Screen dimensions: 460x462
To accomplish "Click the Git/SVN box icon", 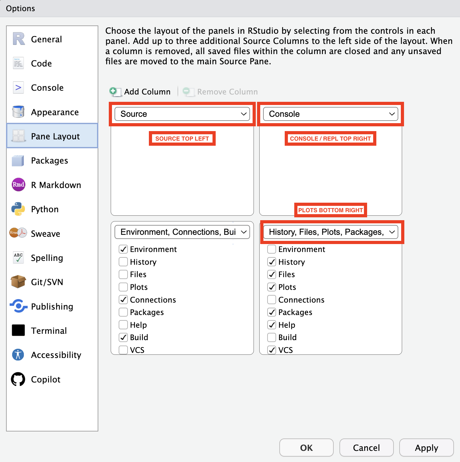I will coord(18,282).
